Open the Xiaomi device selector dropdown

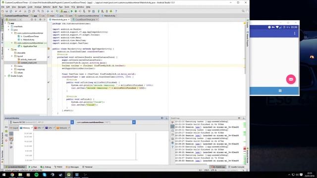[72, 122]
